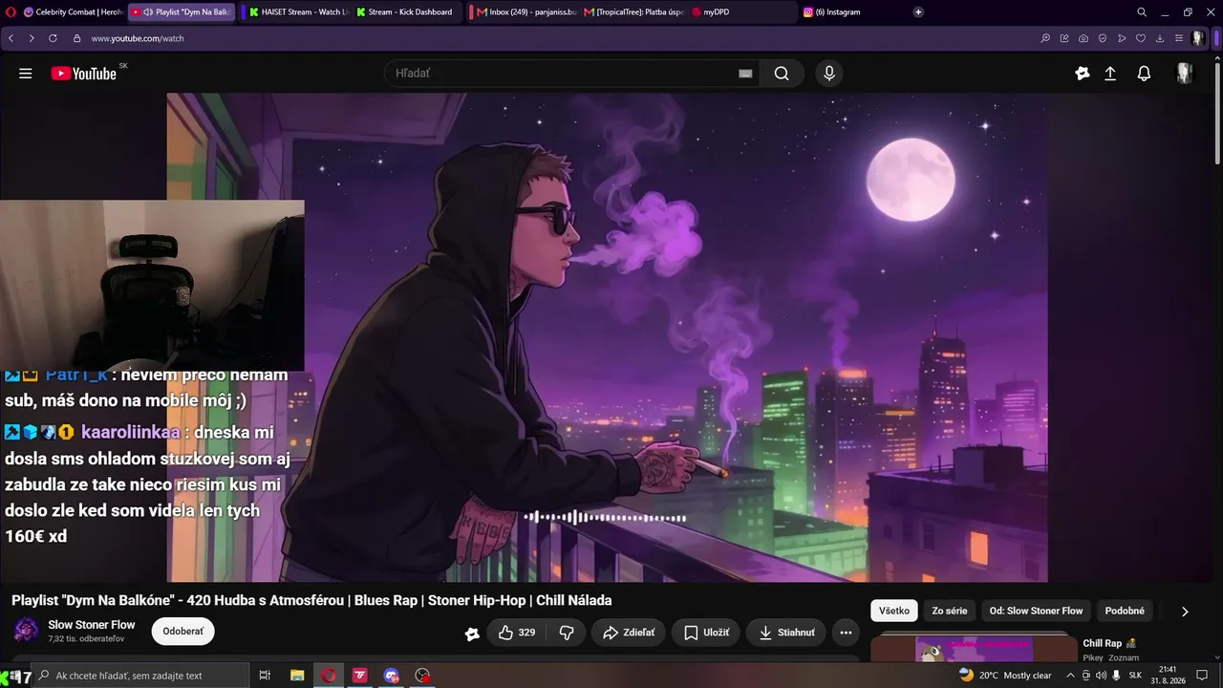Go back with the browser back arrow
Screen dimensions: 1223x688
[11, 38]
